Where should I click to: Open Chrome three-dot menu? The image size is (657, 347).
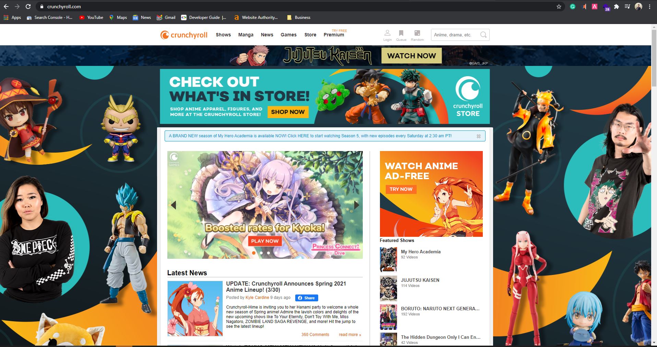pos(649,7)
